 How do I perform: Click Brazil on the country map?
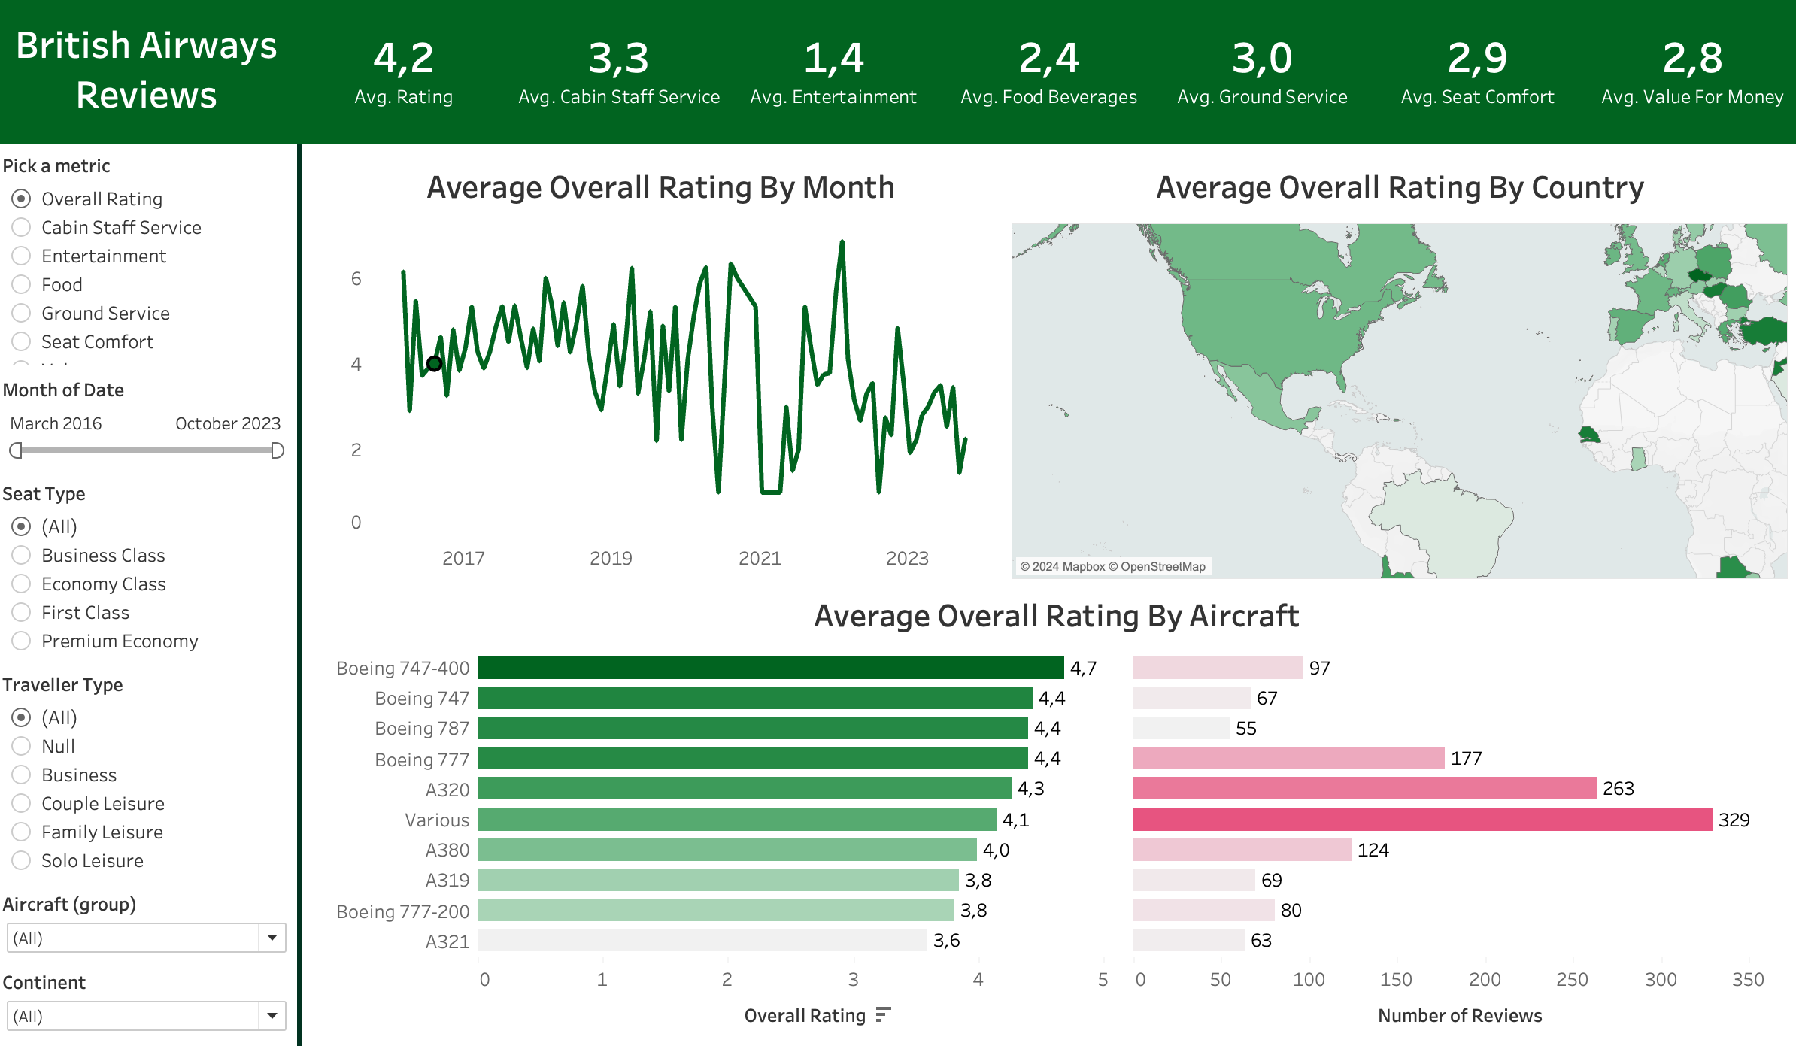click(x=1444, y=523)
